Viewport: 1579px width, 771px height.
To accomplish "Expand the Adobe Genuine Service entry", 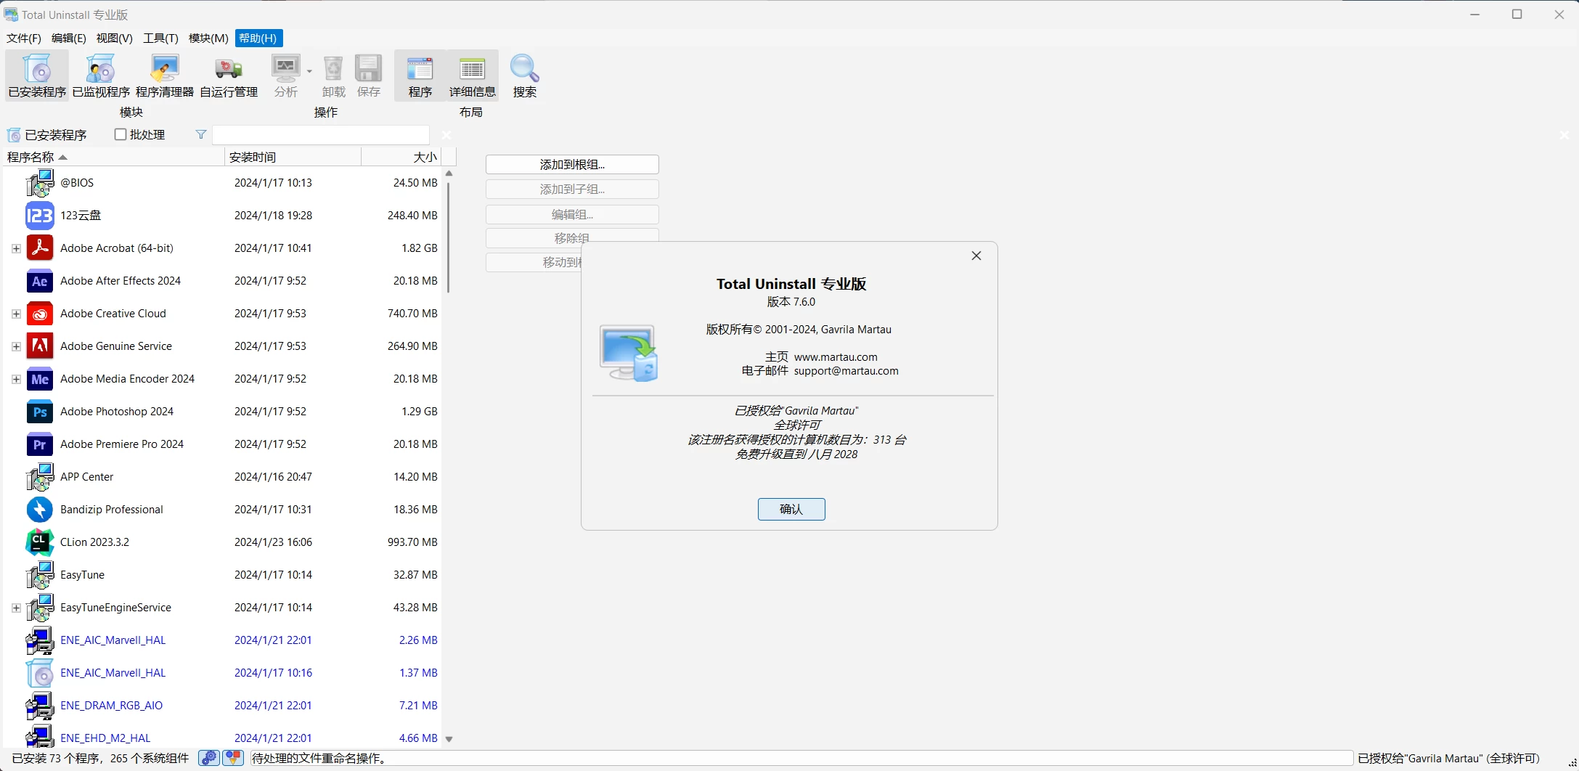I will tap(16, 346).
